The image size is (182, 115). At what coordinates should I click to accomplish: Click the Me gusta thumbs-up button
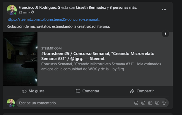33,91
